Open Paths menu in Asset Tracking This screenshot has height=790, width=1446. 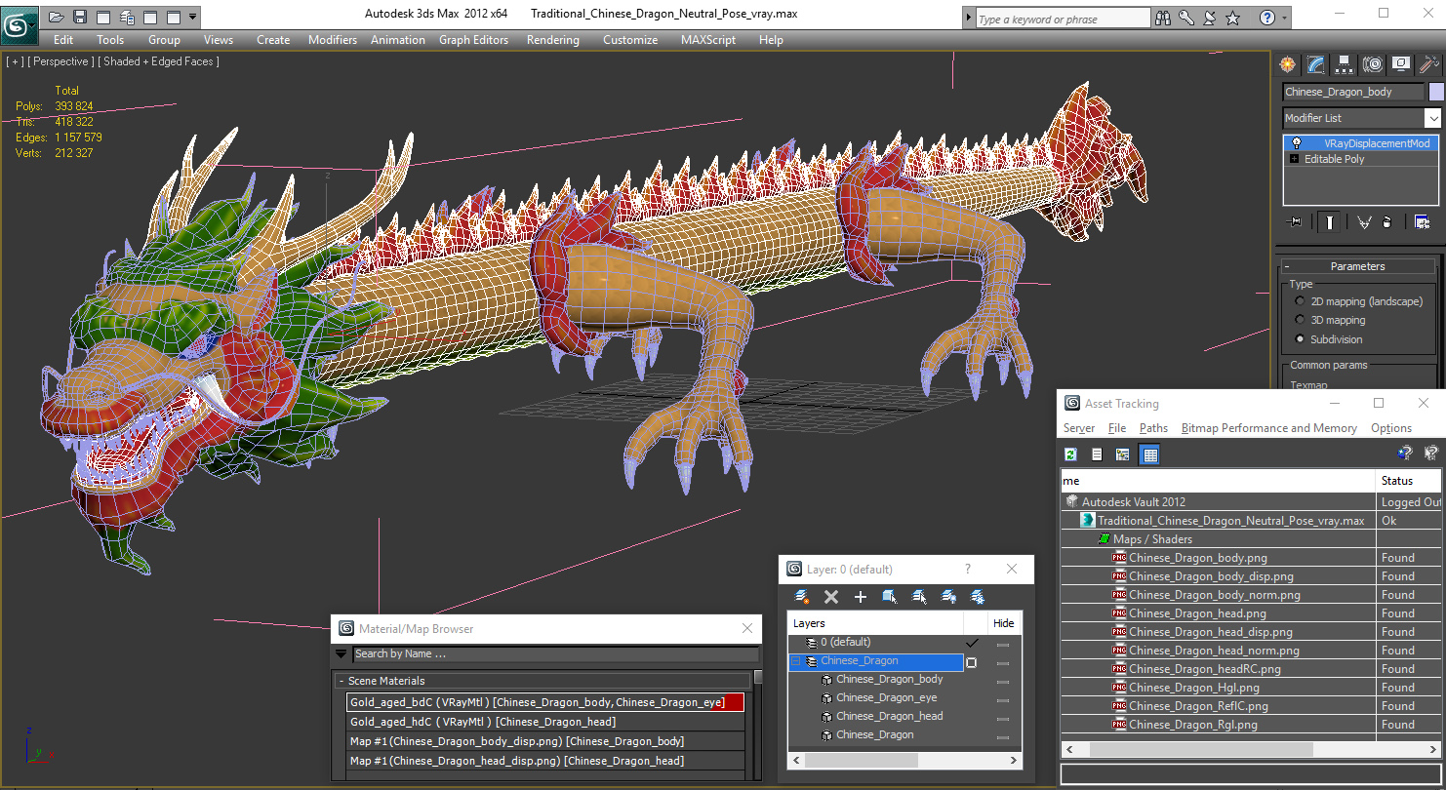click(1153, 428)
